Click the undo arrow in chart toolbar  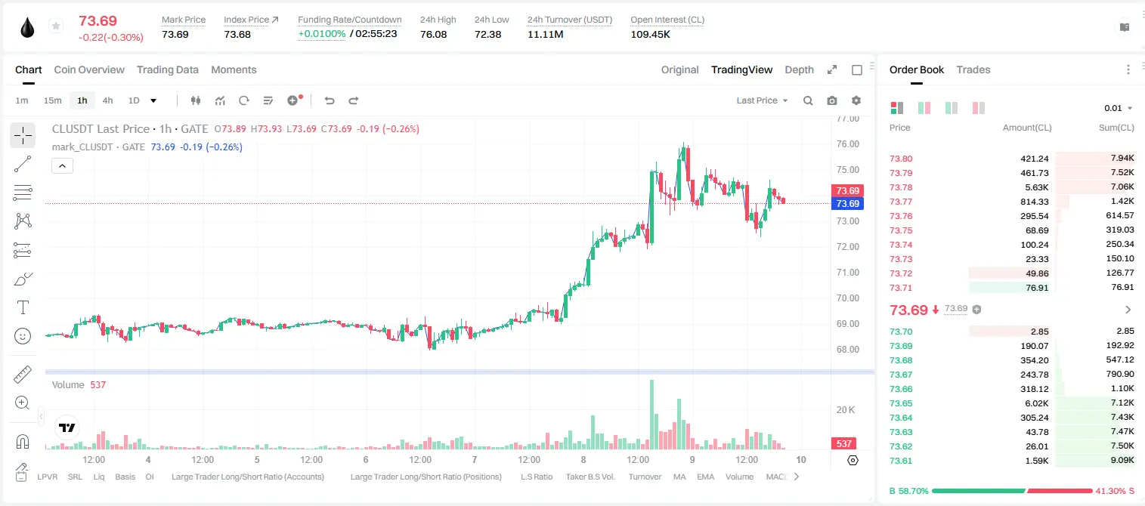coord(329,100)
